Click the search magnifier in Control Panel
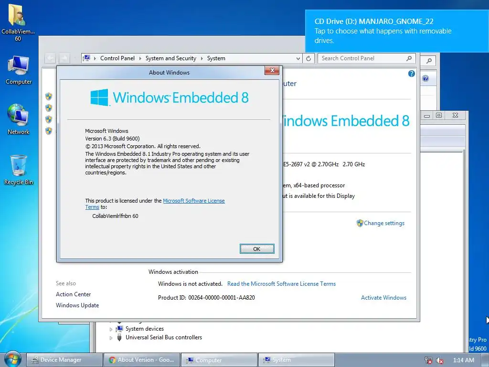The image size is (489, 367). click(409, 58)
